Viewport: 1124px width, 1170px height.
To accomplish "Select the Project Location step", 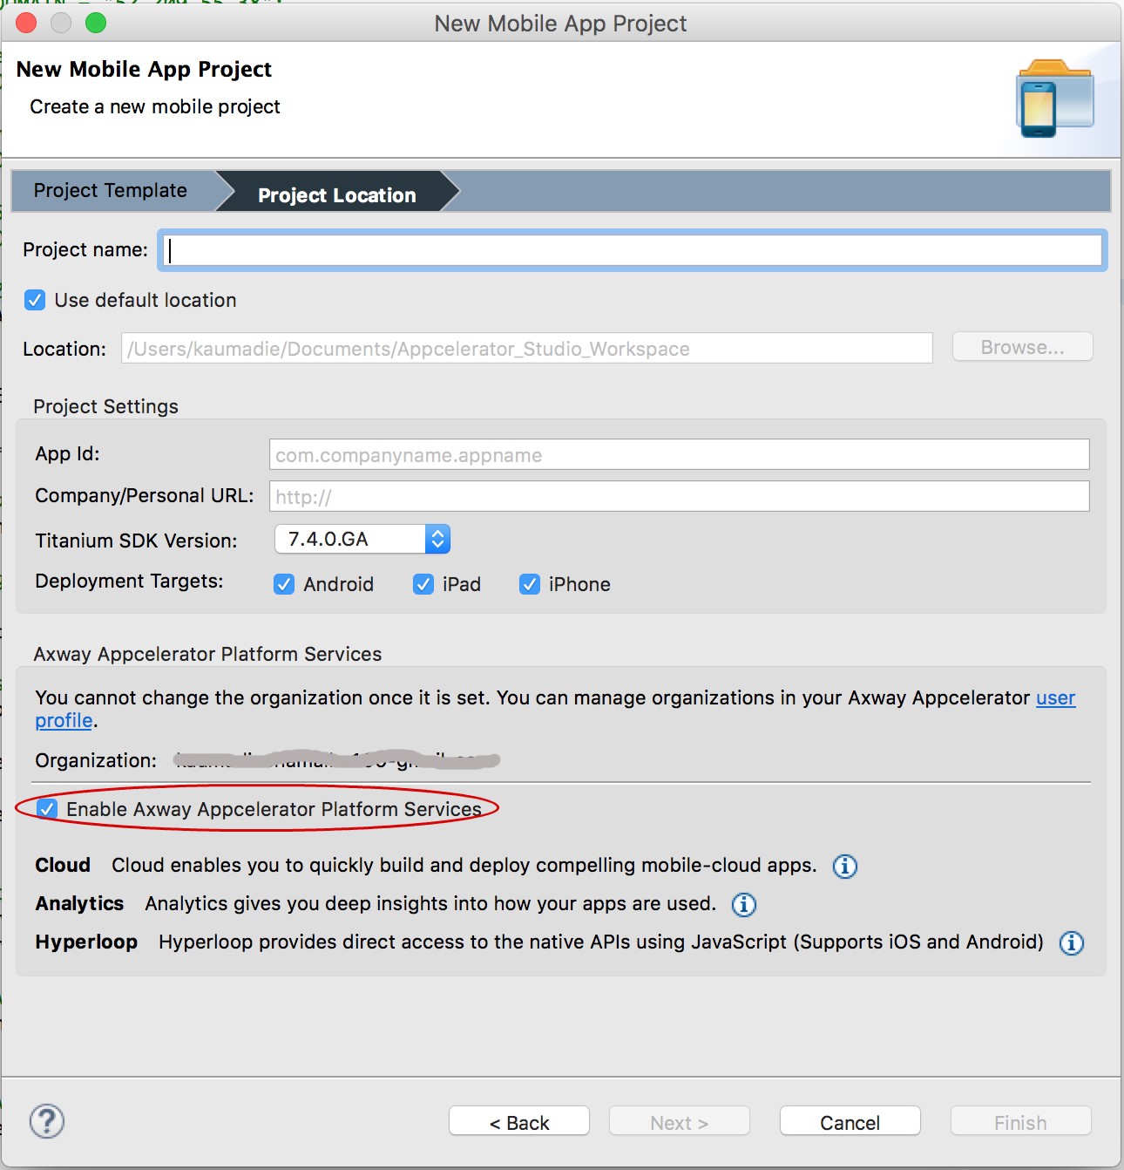I will 336,195.
